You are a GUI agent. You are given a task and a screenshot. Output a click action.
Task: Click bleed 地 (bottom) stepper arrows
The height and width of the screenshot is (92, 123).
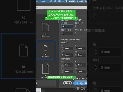76,49
